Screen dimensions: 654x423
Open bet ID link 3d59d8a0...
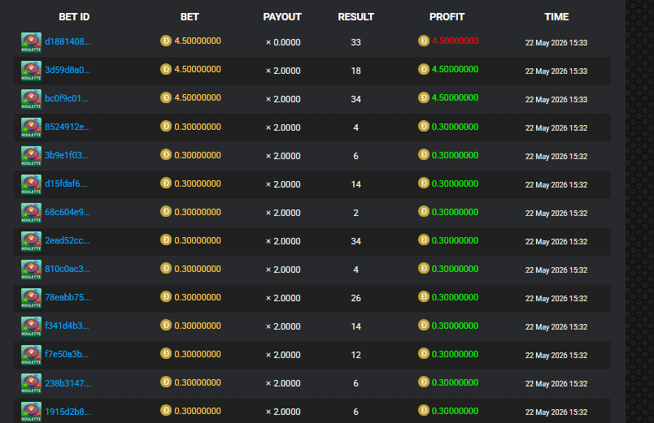[x=68, y=70]
